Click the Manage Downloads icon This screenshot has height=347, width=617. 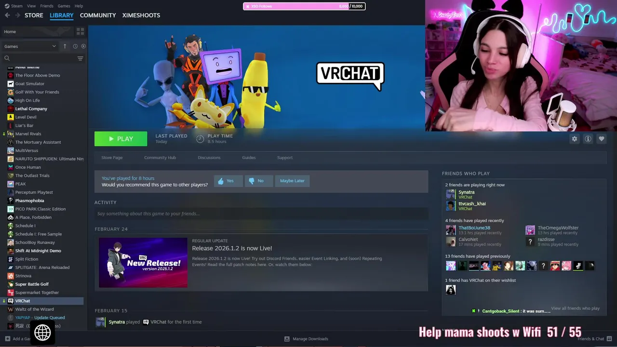(287, 339)
